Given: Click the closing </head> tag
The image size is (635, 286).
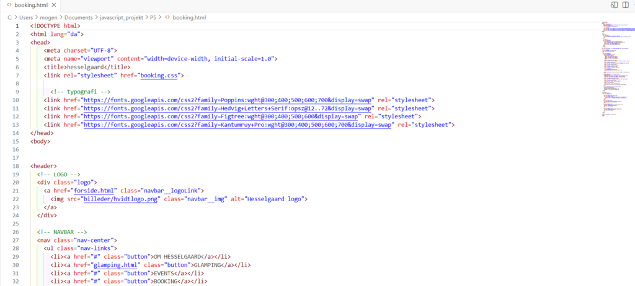Looking at the screenshot, I should click(42, 133).
